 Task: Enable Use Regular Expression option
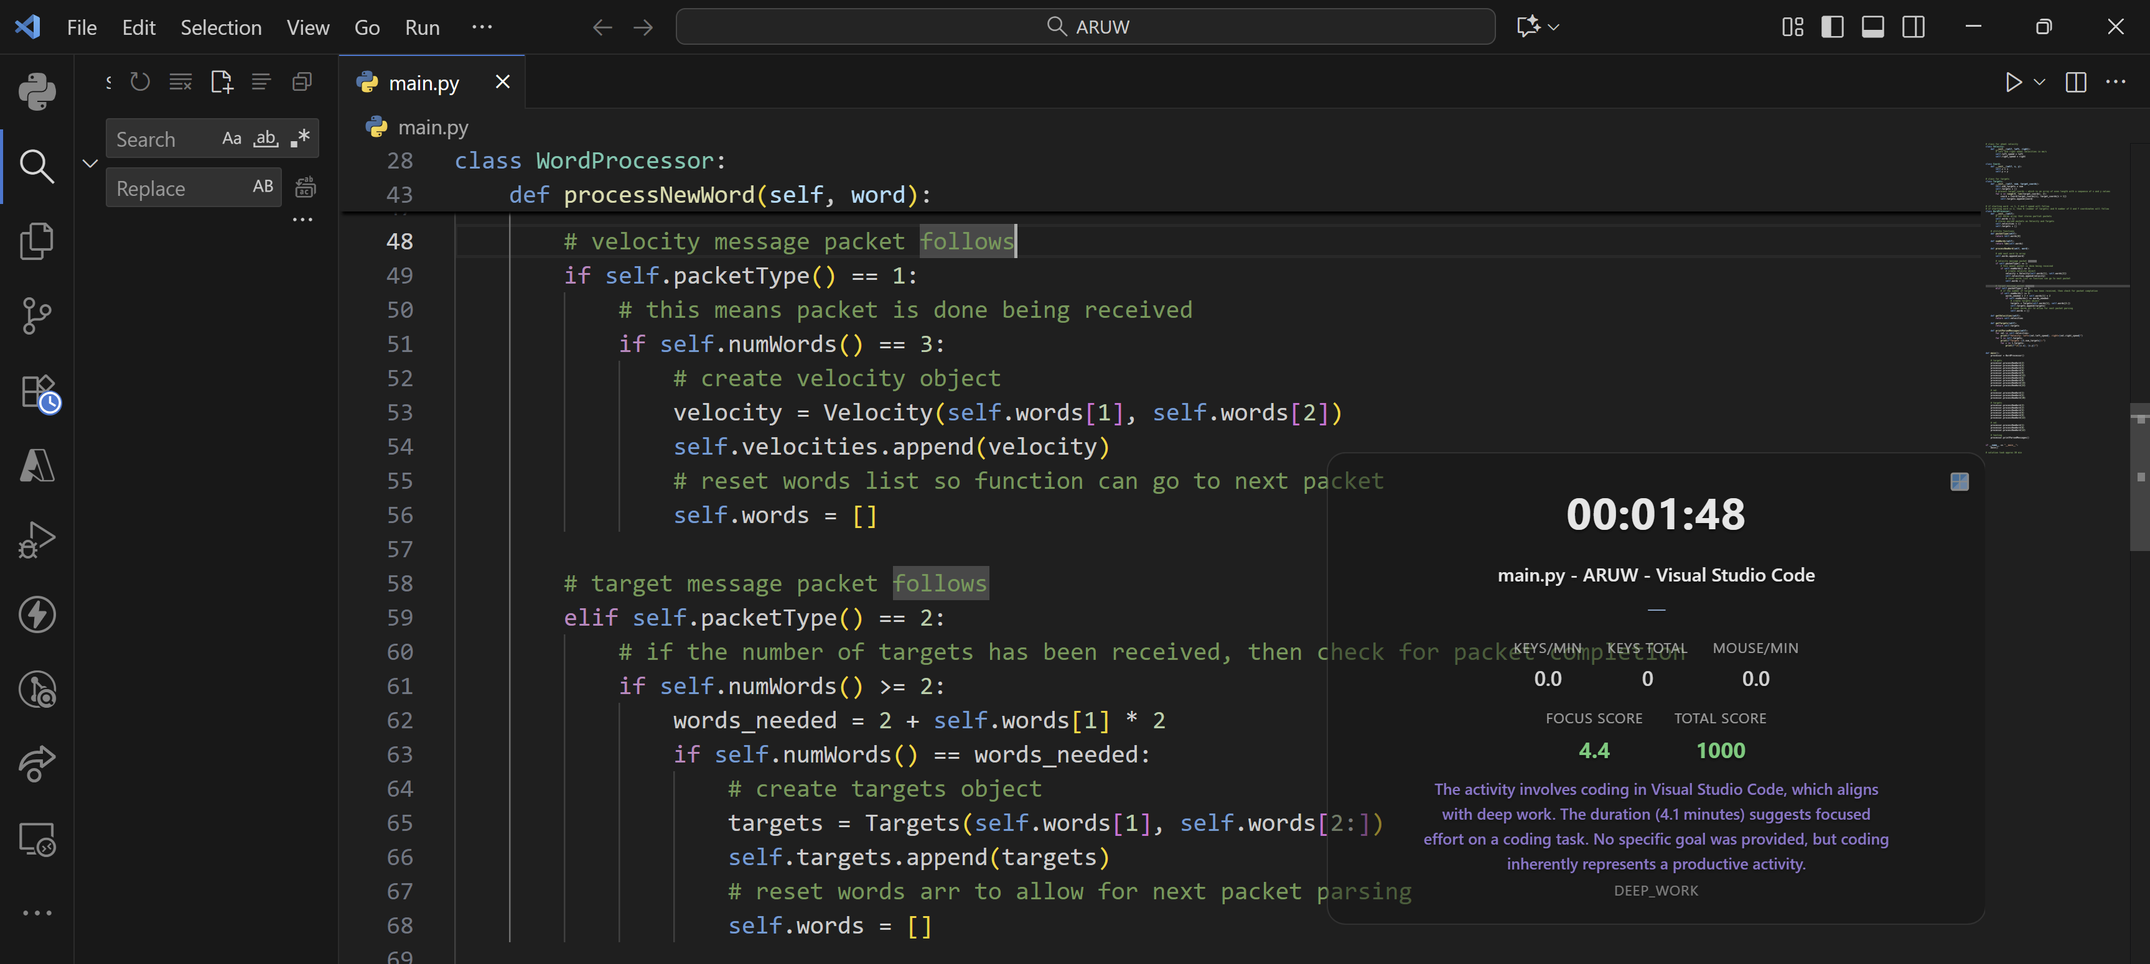[x=301, y=139]
